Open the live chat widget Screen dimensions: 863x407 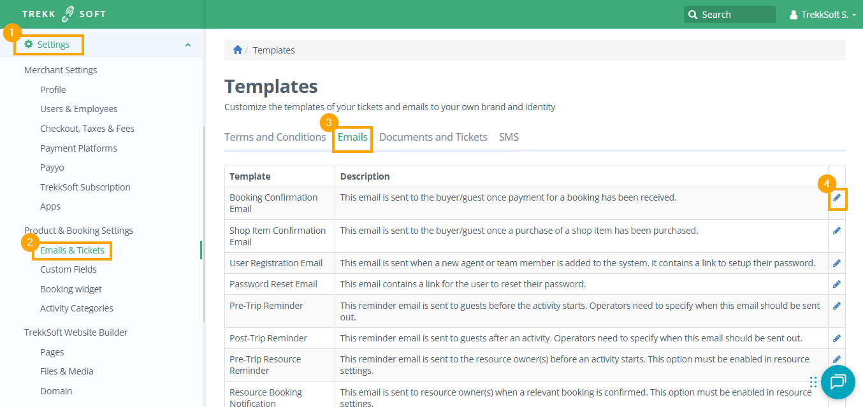[838, 382]
